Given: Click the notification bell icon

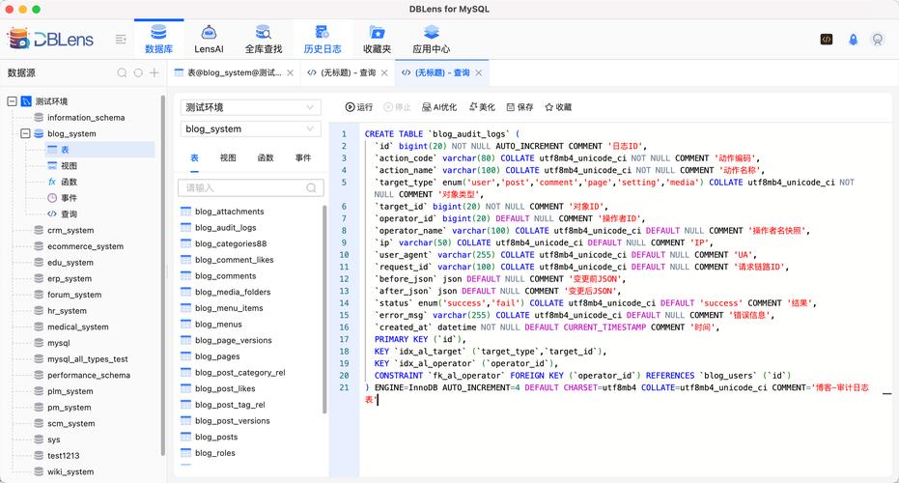Looking at the screenshot, I should tap(853, 40).
